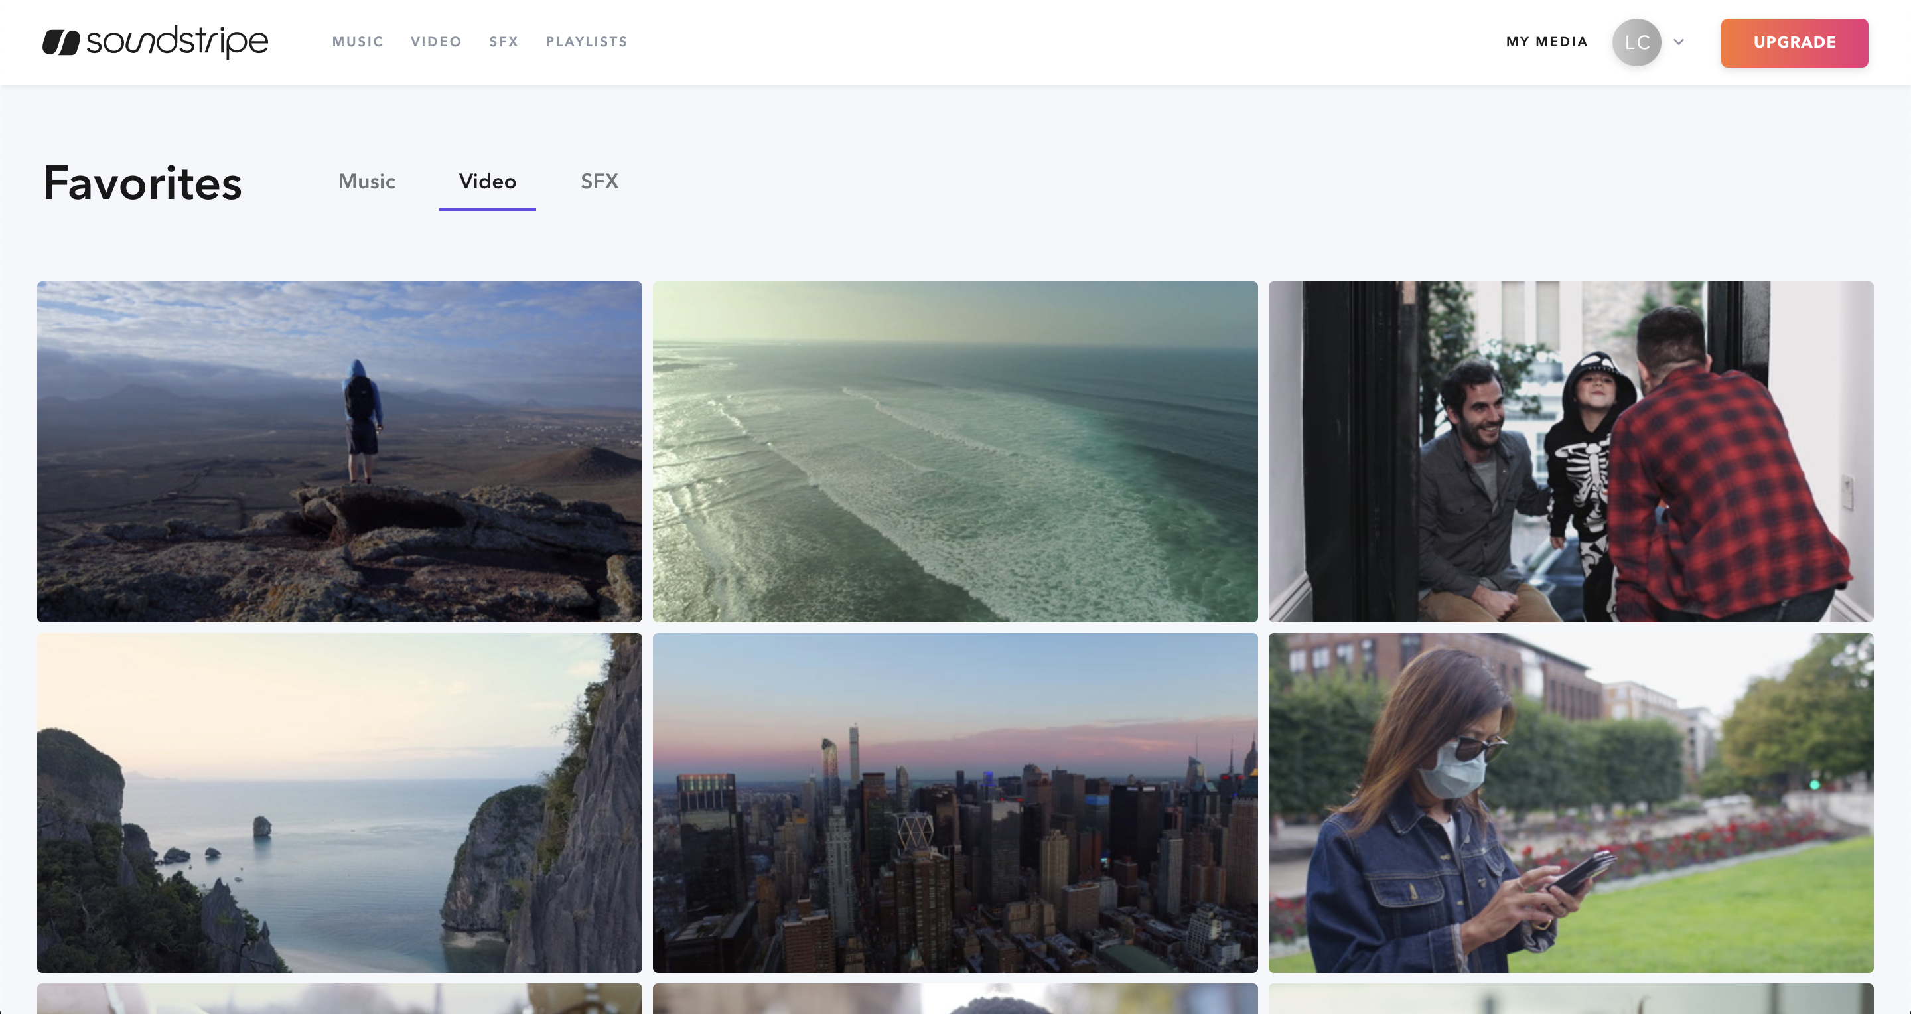1911x1014 pixels.
Task: Open the aerial ocean waves video
Action: point(955,451)
